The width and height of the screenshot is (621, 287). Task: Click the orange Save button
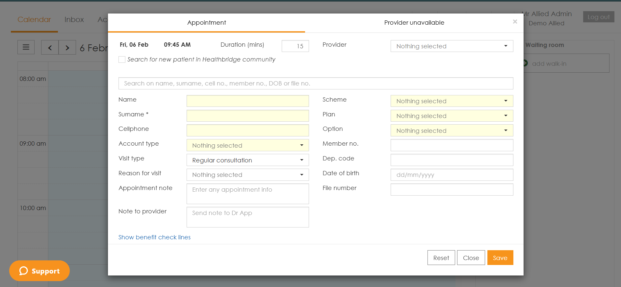pos(500,258)
